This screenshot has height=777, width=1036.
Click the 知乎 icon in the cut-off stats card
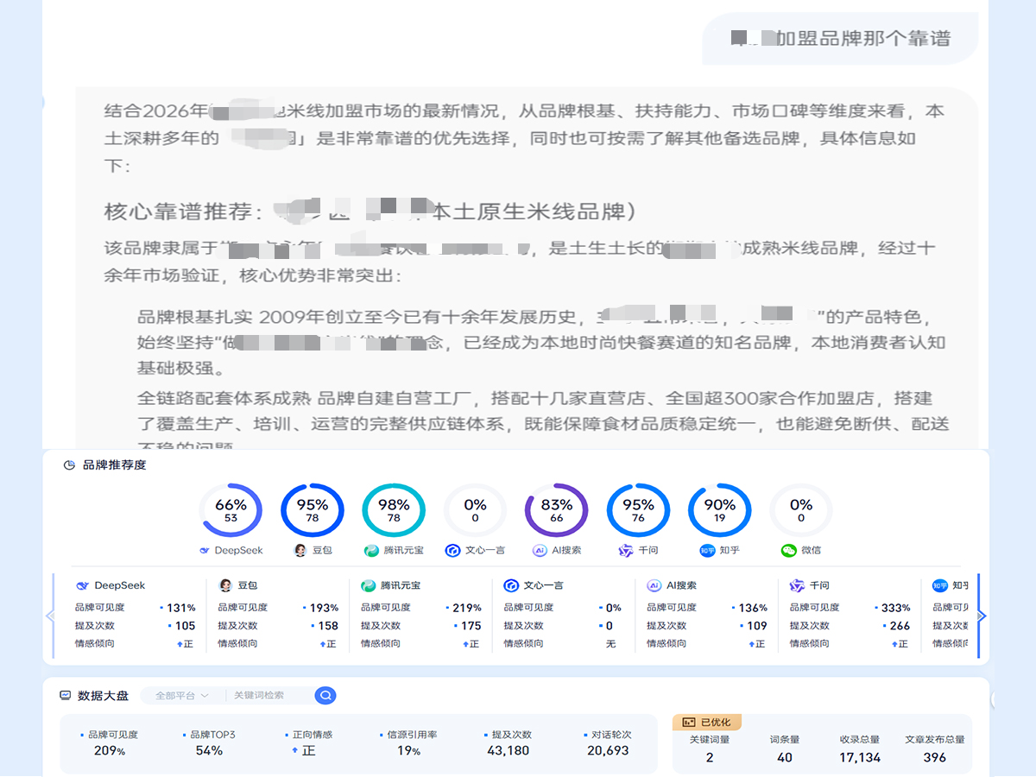(x=939, y=585)
